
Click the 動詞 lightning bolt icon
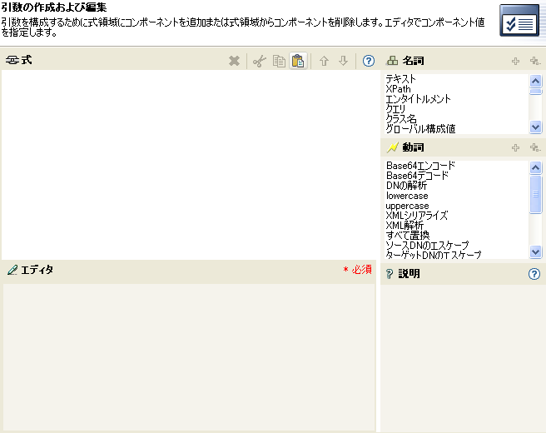click(393, 147)
